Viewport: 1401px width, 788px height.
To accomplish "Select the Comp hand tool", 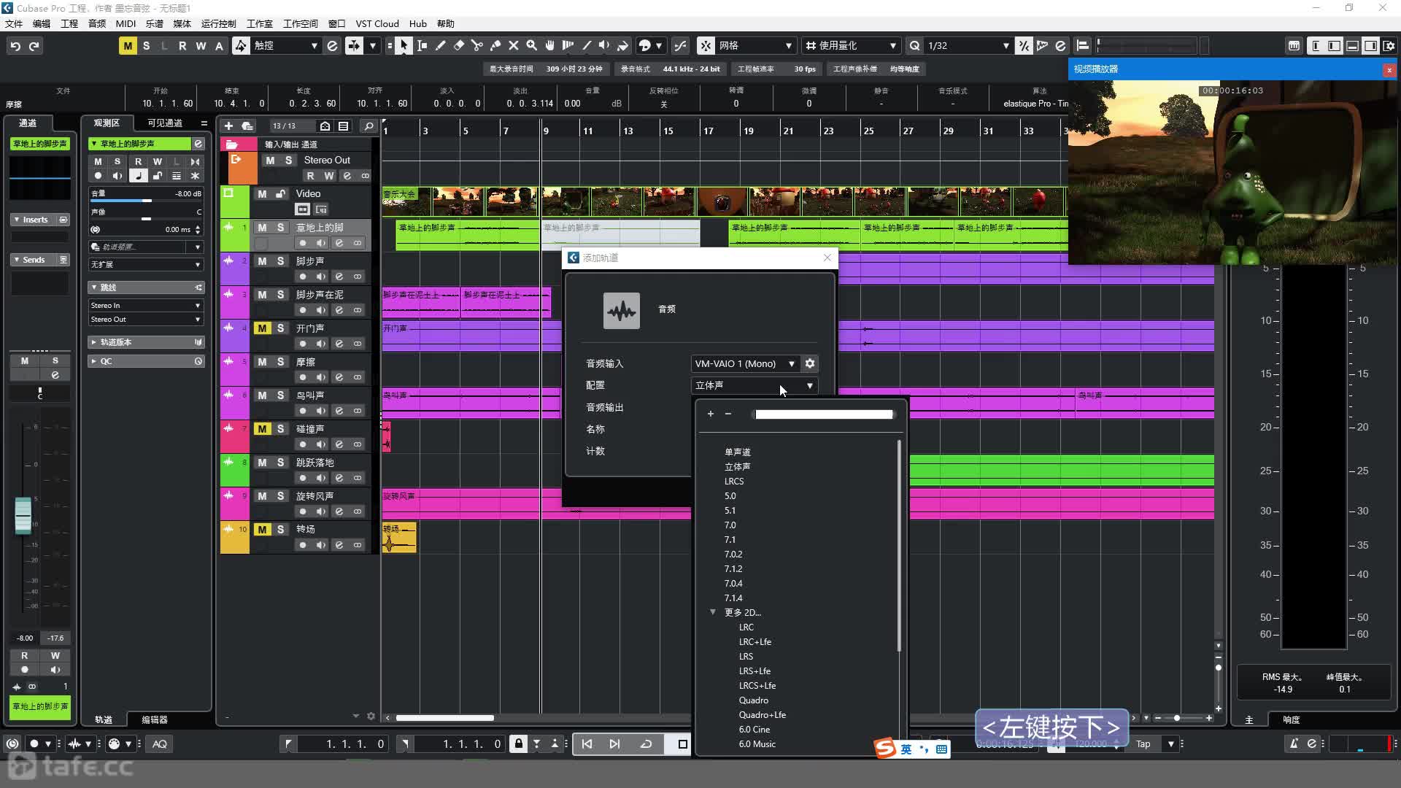I will click(549, 45).
